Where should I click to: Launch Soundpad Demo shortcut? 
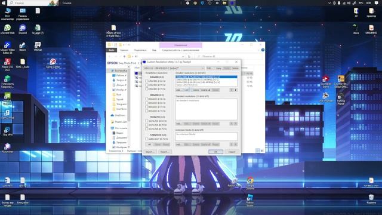(x=326, y=82)
